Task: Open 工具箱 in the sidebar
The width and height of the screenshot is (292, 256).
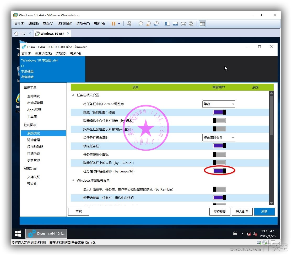Action: (32, 116)
